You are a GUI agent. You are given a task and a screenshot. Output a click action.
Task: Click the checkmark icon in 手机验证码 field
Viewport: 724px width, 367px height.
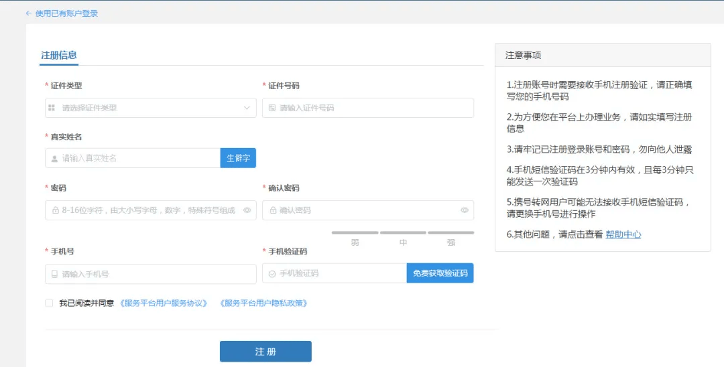(x=271, y=274)
